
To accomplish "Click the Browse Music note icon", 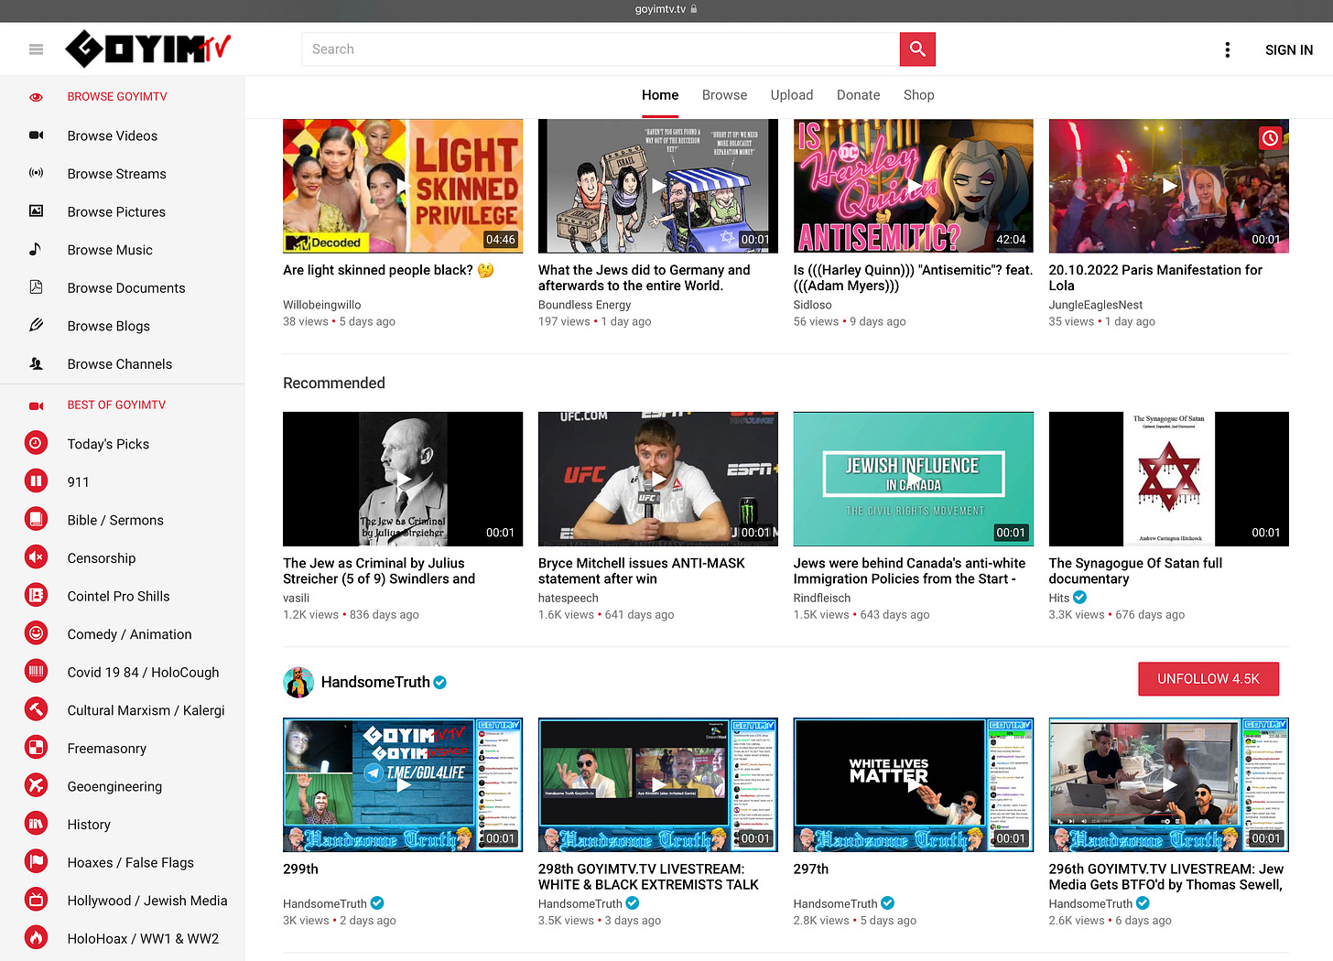I will (36, 249).
